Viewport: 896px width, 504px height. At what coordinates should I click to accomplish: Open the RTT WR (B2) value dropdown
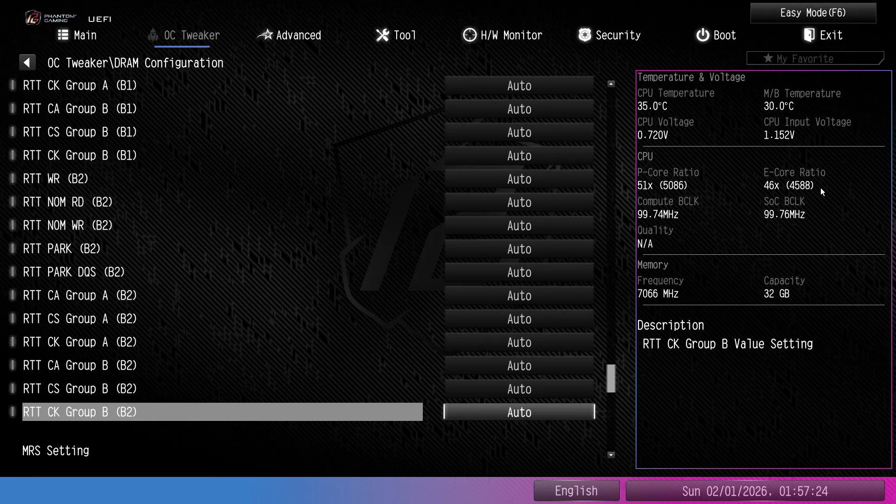click(x=519, y=179)
